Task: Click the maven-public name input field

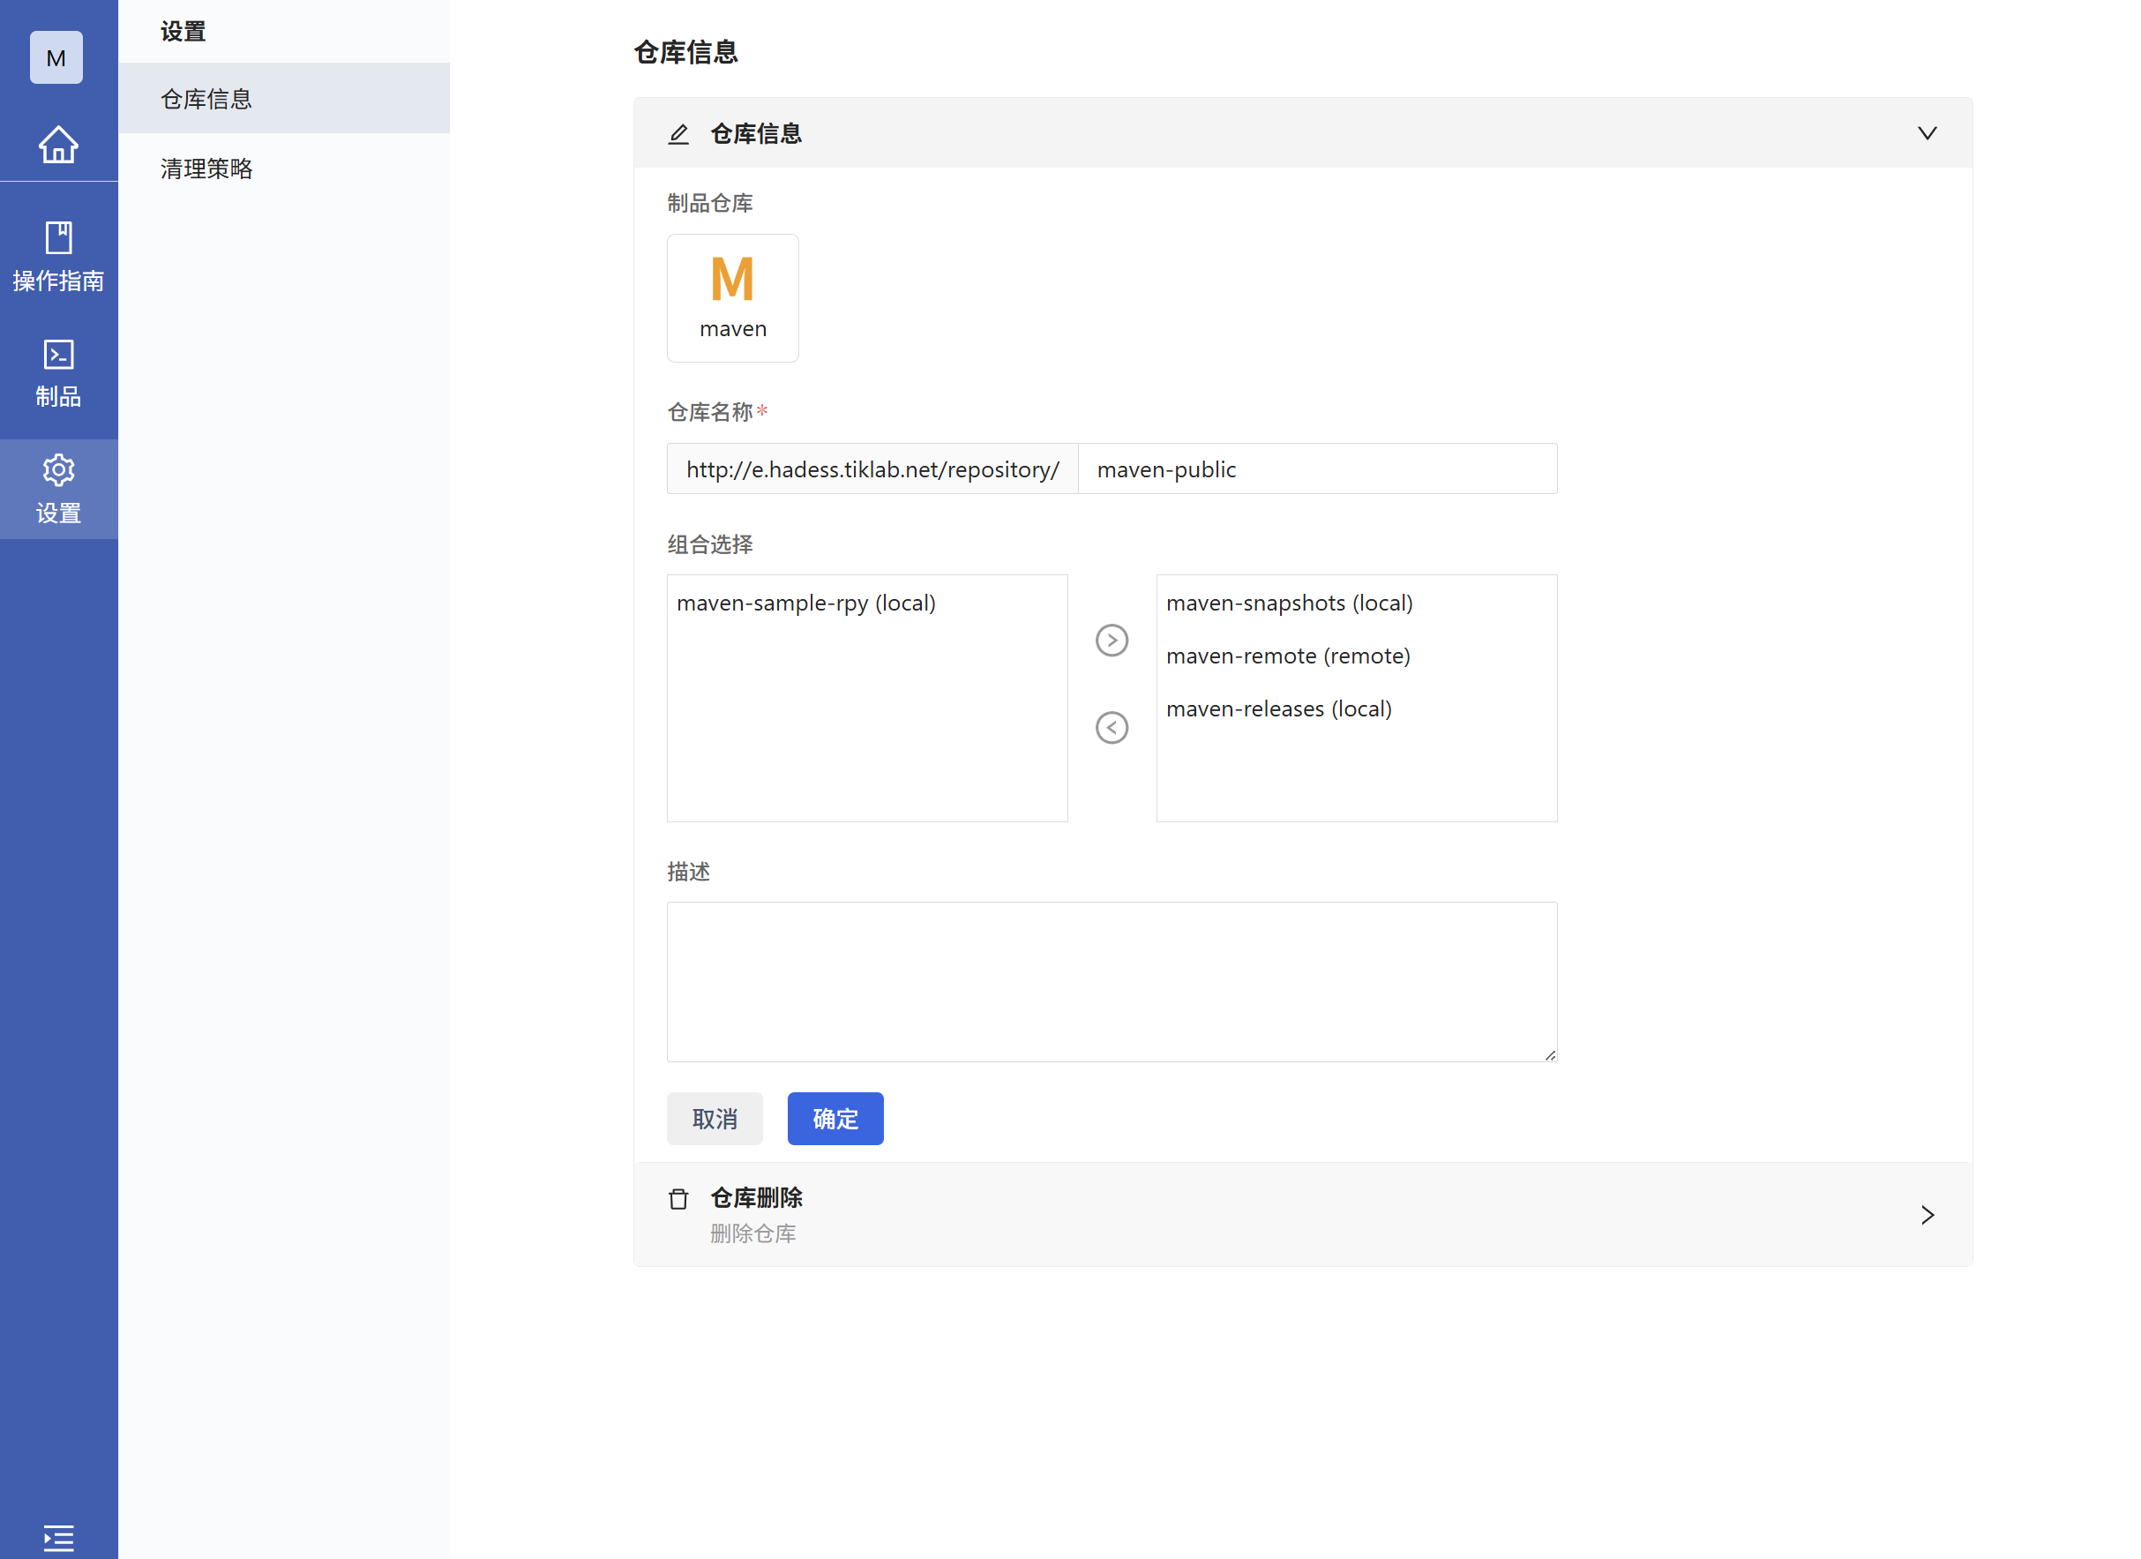Action: (1316, 468)
